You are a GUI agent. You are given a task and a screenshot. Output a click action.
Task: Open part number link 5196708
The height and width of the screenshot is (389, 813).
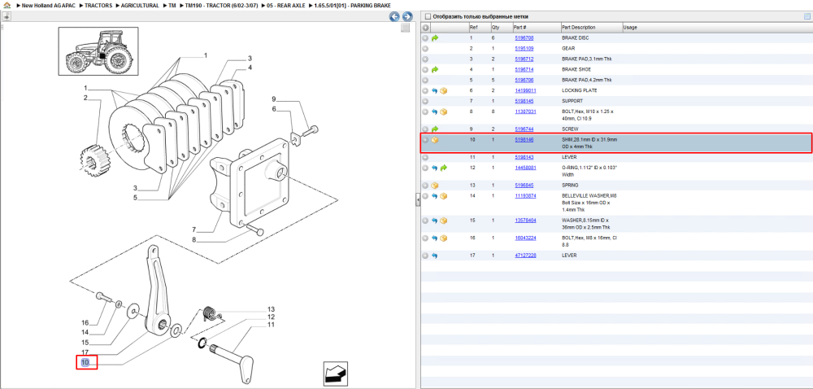pos(524,38)
